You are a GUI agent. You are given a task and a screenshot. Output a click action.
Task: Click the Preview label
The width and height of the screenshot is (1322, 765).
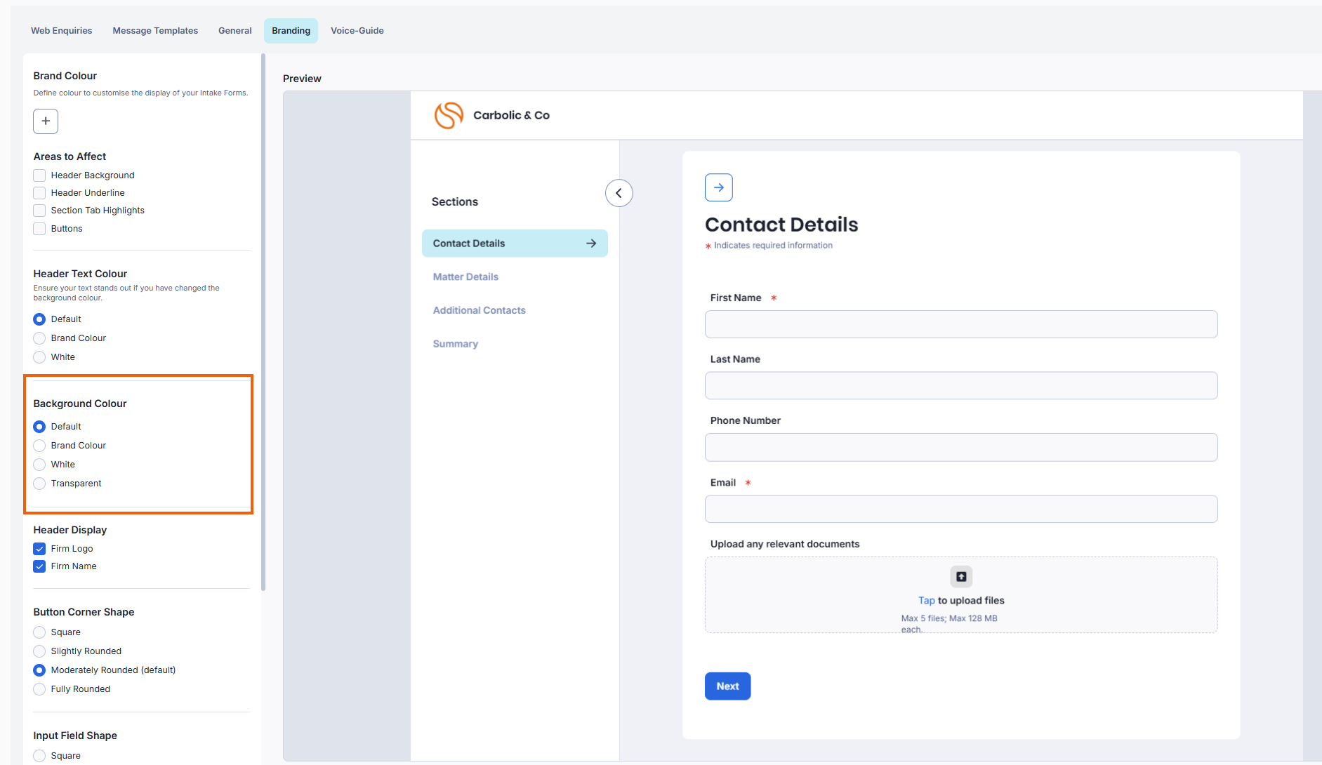[x=302, y=79]
